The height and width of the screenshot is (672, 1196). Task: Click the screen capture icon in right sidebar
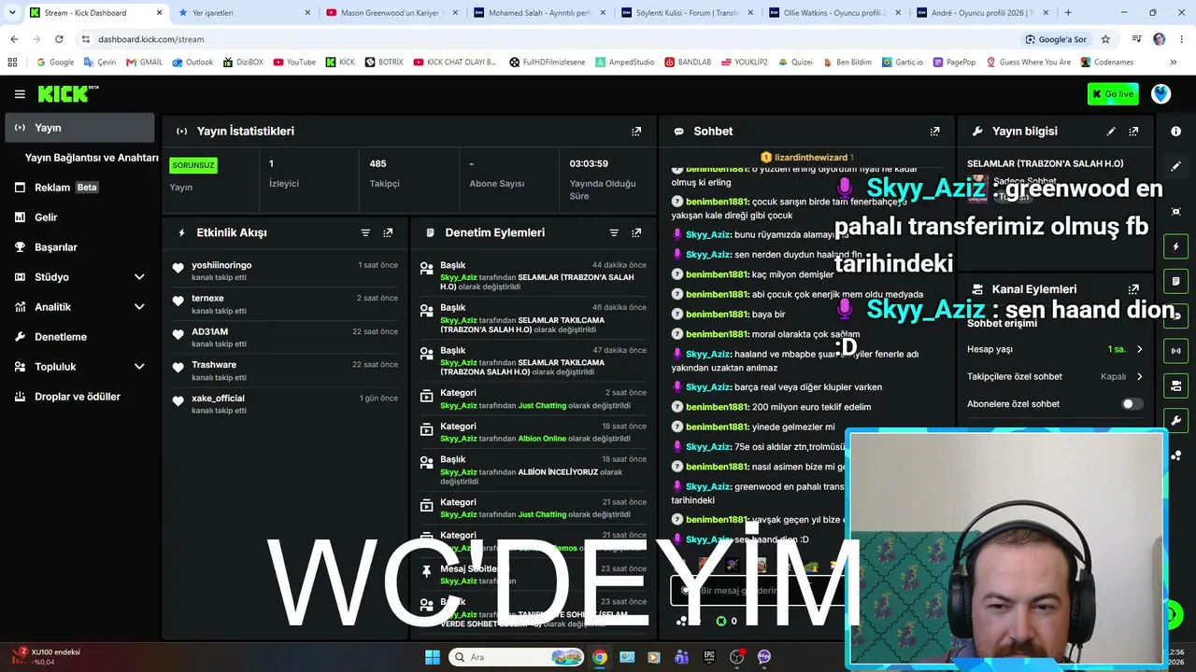click(x=1175, y=212)
